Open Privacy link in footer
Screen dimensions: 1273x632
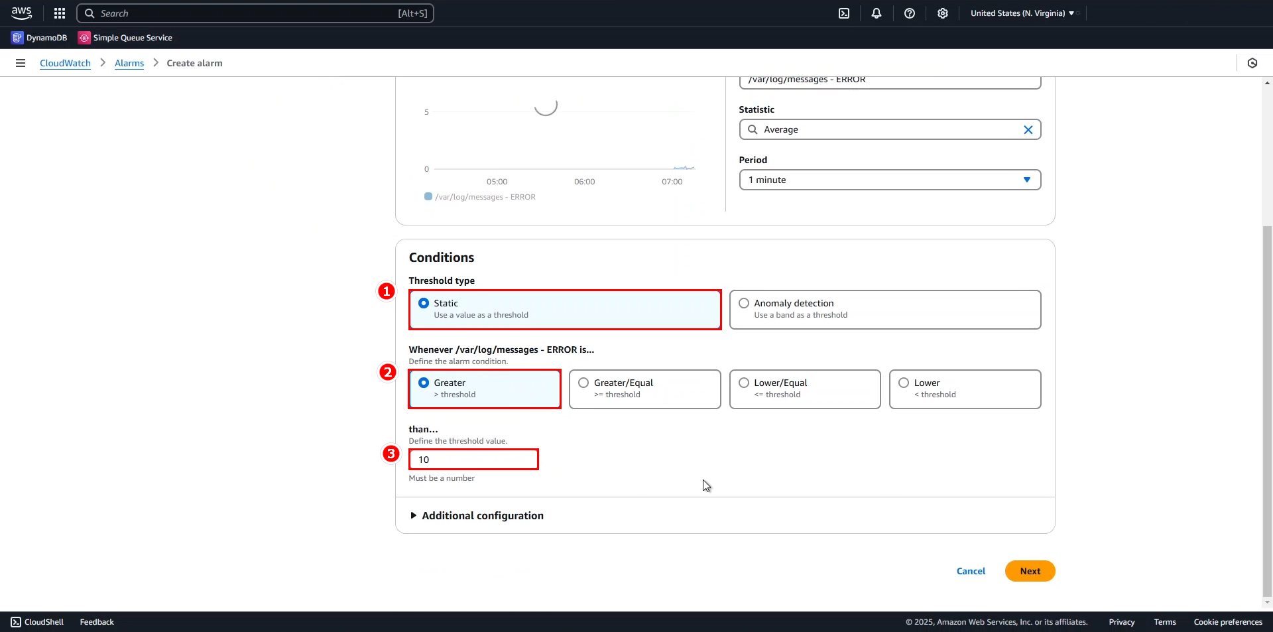pos(1121,622)
